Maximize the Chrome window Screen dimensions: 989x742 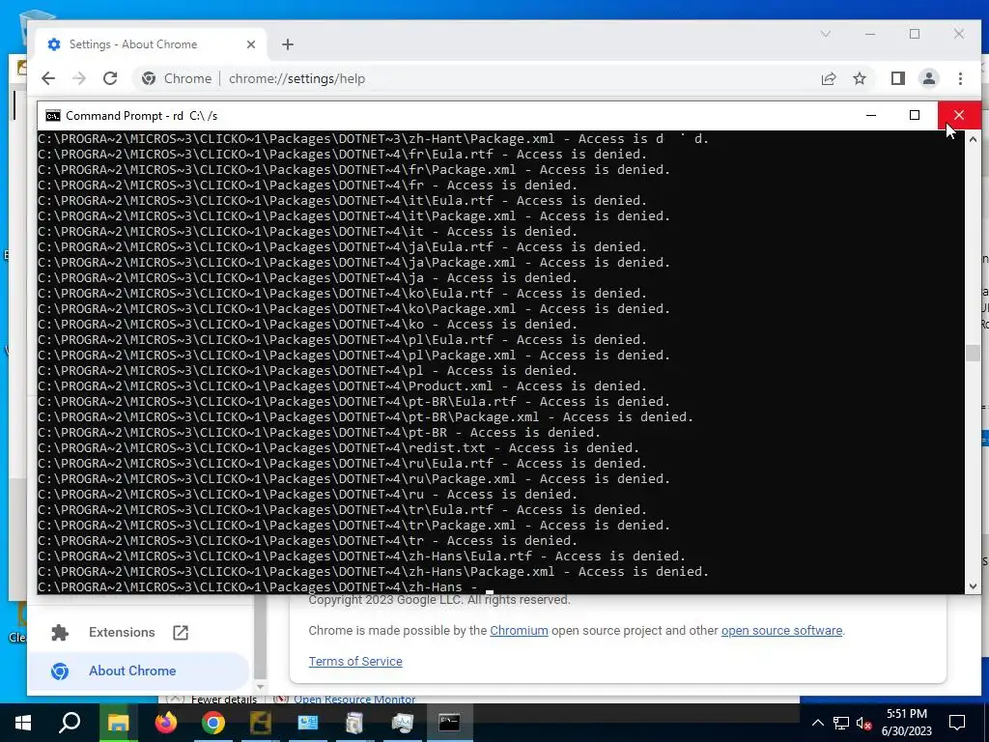[x=915, y=34]
